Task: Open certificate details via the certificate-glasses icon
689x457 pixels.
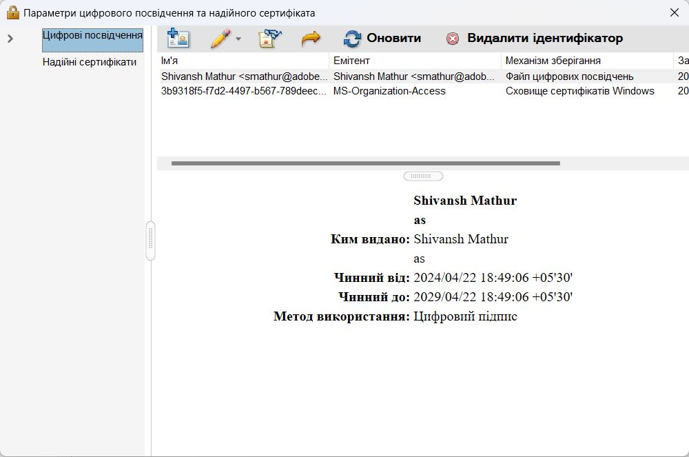Action: tap(268, 39)
